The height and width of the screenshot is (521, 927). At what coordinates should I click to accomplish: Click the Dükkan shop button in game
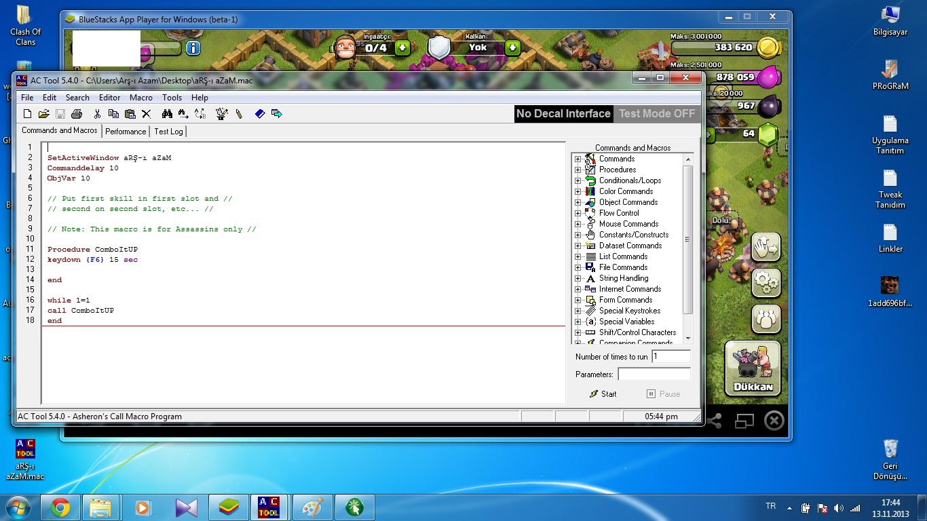click(x=753, y=368)
